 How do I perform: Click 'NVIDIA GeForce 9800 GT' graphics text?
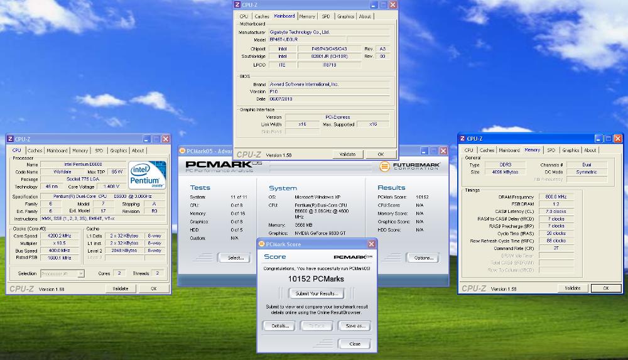point(320,233)
